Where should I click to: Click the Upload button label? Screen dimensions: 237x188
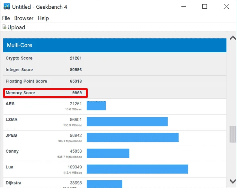16,27
